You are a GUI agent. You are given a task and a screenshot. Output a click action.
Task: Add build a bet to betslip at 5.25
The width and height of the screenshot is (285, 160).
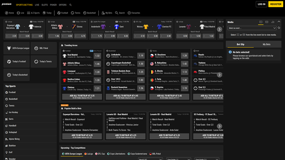[x=169, y=136]
